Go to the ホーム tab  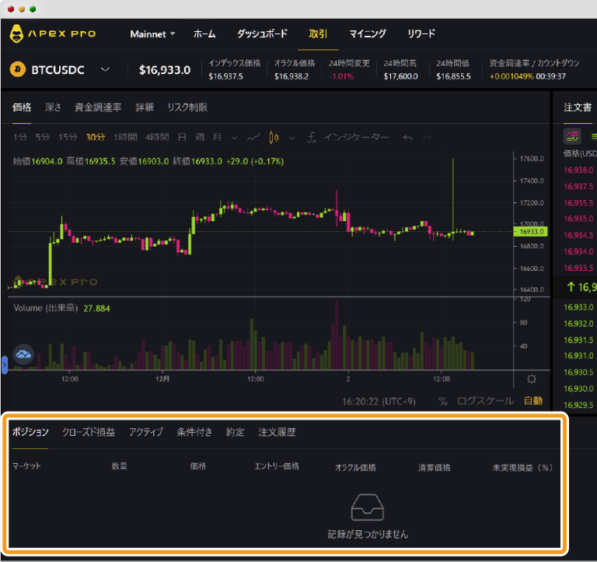click(204, 34)
